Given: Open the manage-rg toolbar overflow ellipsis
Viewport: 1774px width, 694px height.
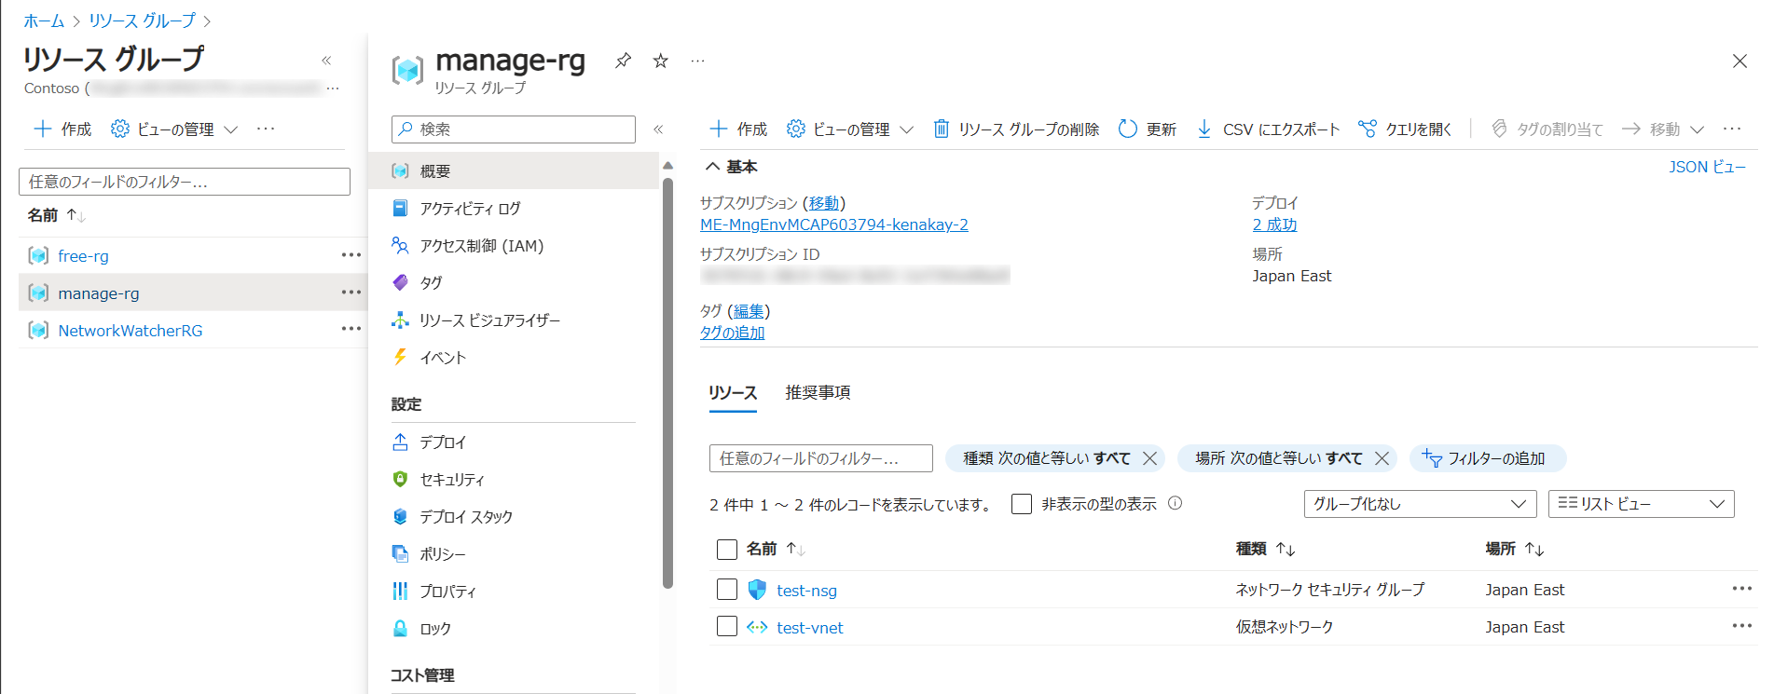Looking at the screenshot, I should pyautogui.click(x=1732, y=129).
